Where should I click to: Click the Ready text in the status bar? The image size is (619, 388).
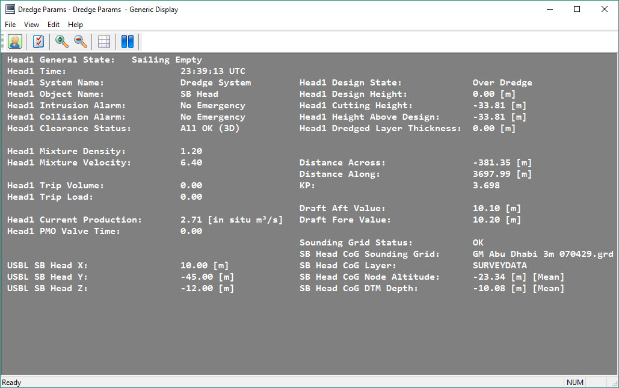click(x=12, y=383)
